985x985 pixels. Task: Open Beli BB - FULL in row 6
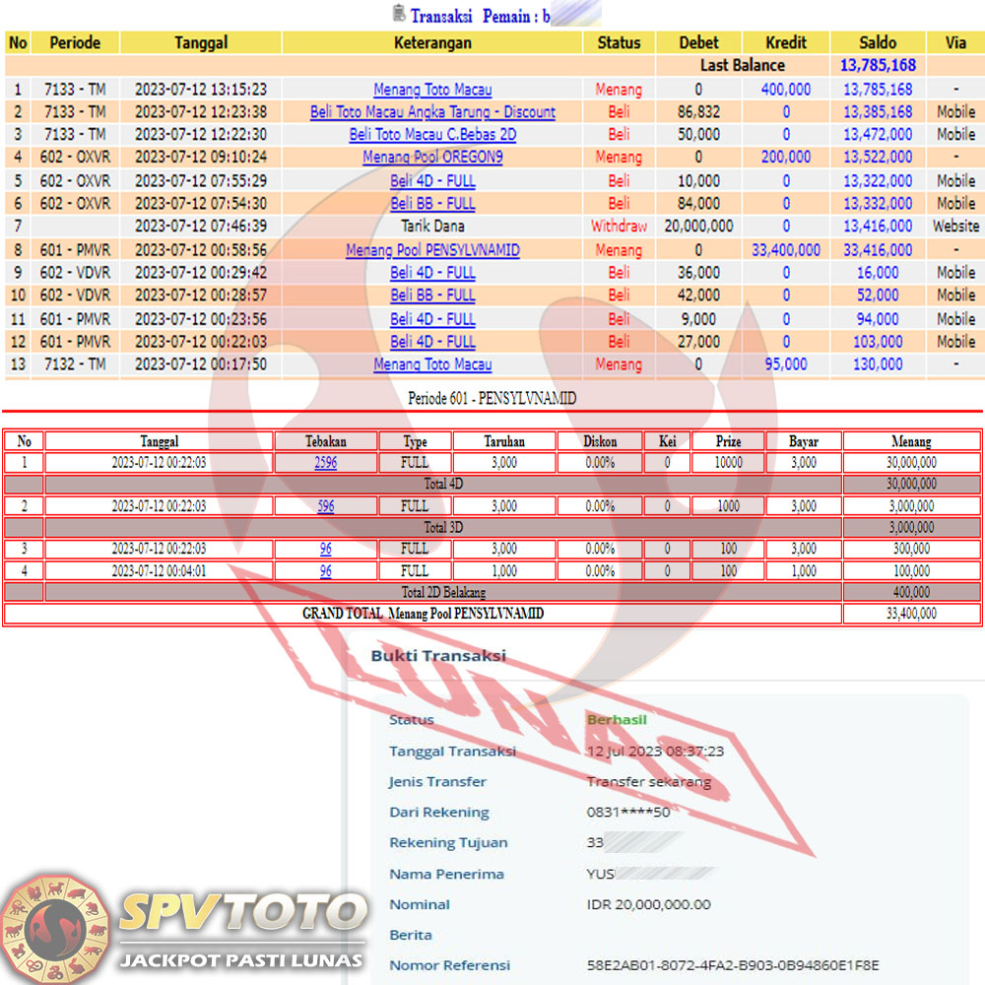coord(432,204)
